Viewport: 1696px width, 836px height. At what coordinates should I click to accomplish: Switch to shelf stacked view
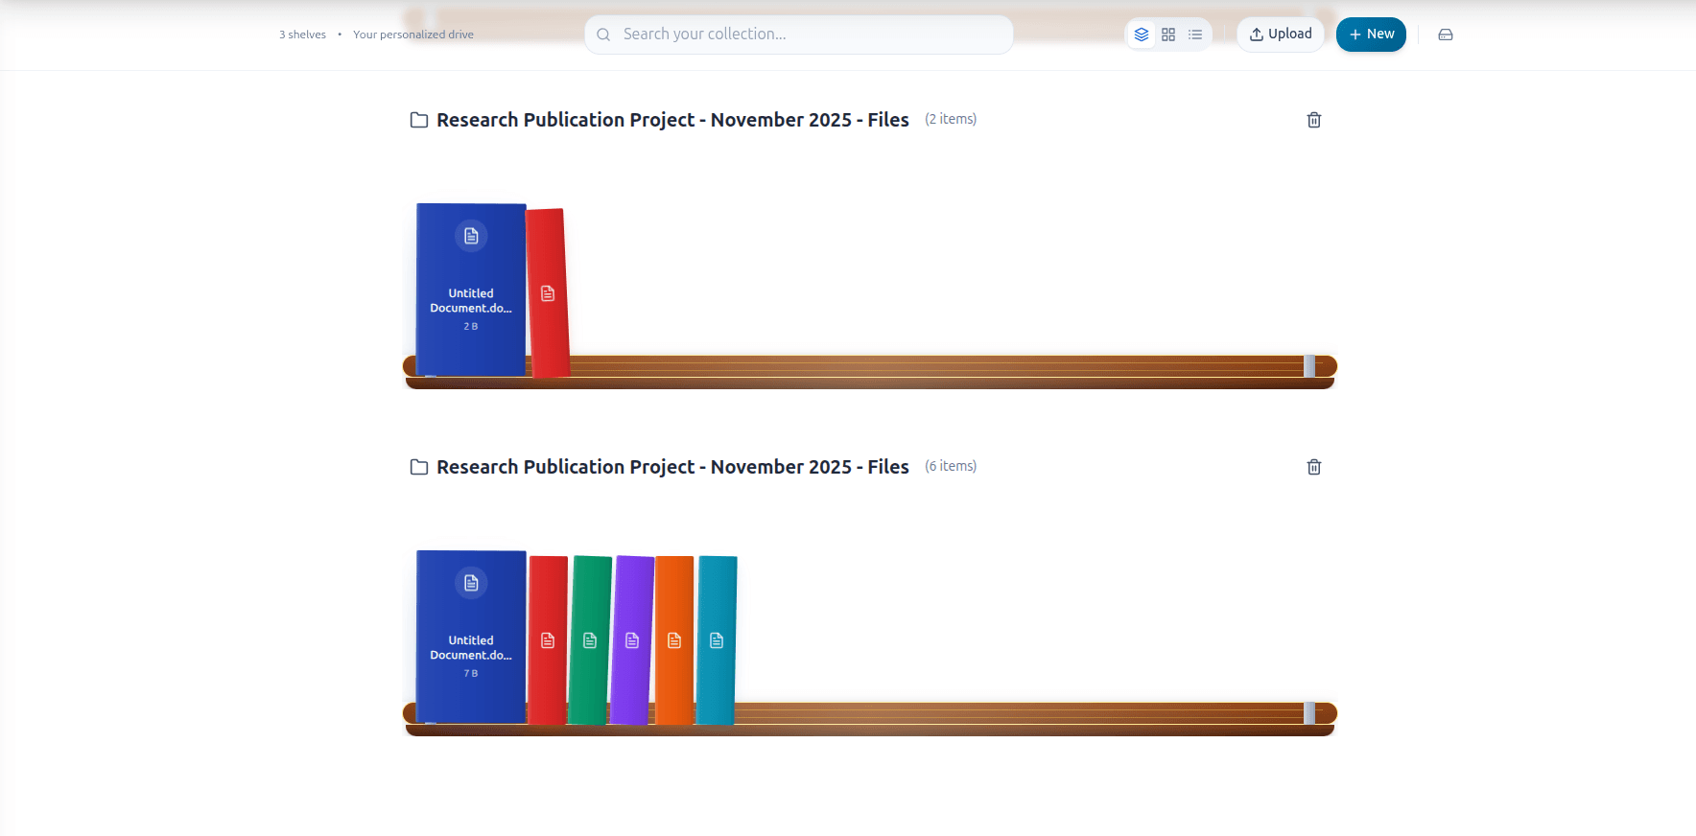[1142, 35]
